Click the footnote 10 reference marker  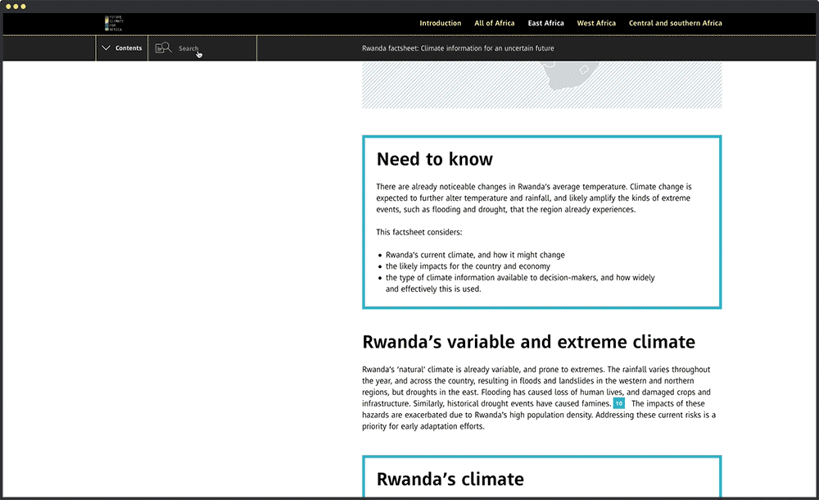(x=619, y=404)
